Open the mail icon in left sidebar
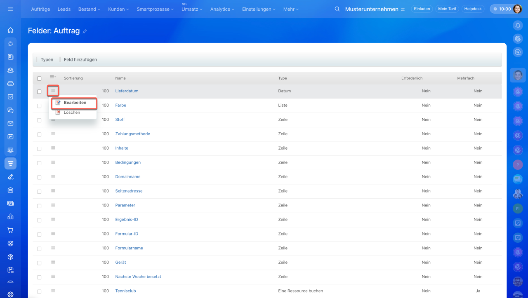528x298 pixels. [10, 123]
